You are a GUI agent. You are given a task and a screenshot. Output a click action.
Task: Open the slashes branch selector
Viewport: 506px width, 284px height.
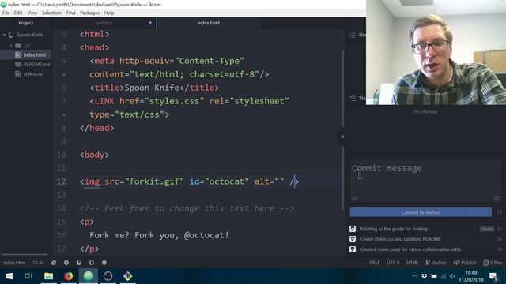coord(436,263)
